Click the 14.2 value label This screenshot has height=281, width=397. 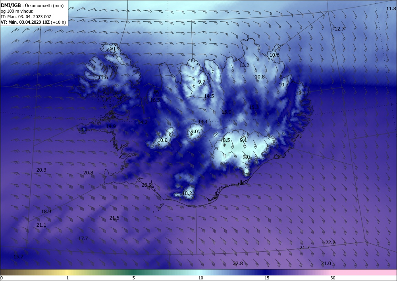(143, 122)
